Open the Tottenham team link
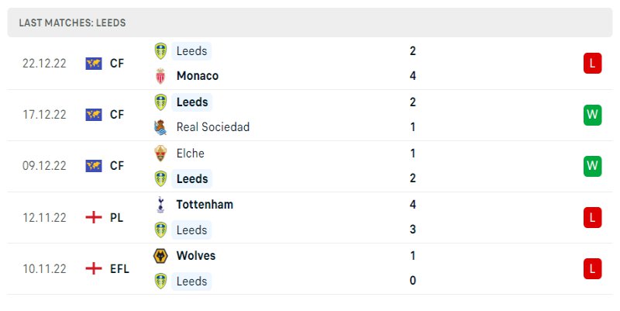The height and width of the screenshot is (311, 620). pyautogui.click(x=205, y=205)
